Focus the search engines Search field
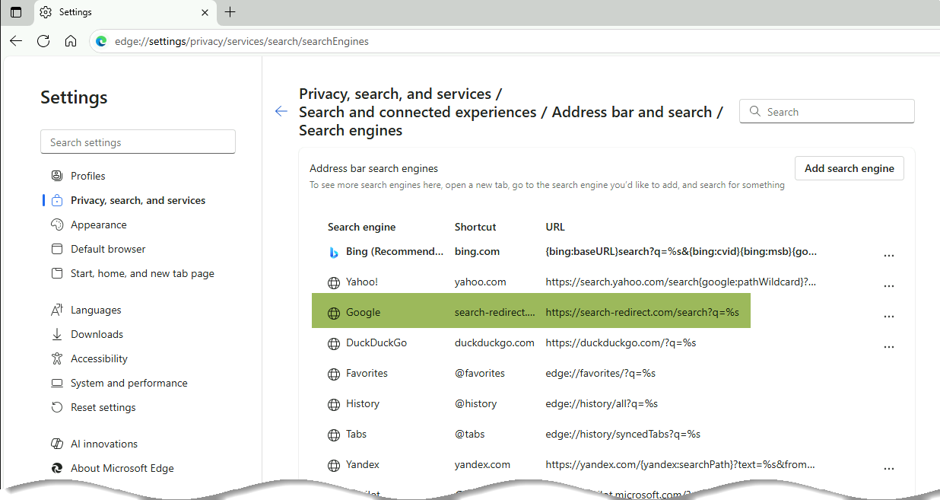The width and height of the screenshot is (940, 500). pyautogui.click(x=827, y=112)
